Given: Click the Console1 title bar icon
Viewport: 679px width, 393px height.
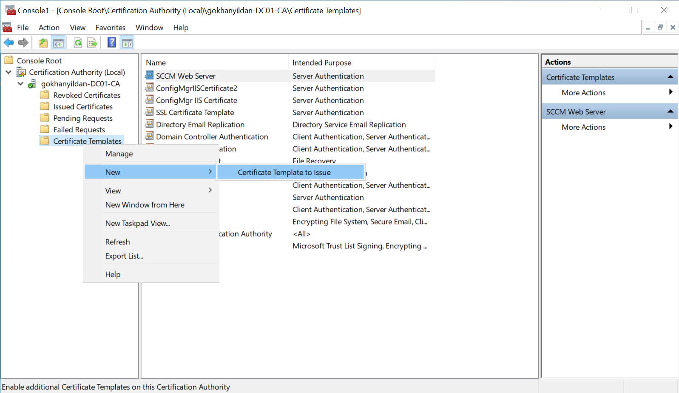Looking at the screenshot, I should click(10, 10).
